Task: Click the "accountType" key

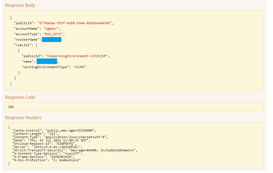Action: (26, 34)
